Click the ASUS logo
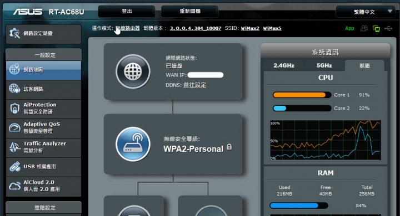 click(28, 12)
